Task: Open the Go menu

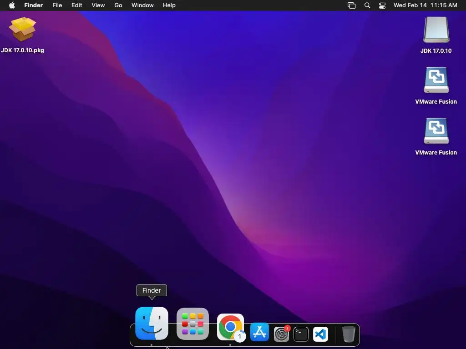Action: [118, 5]
